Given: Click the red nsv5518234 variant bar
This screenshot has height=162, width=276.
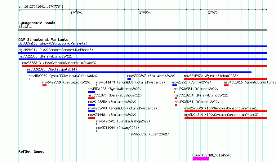Looking at the screenshot, I should pyautogui.click(x=176, y=98).
